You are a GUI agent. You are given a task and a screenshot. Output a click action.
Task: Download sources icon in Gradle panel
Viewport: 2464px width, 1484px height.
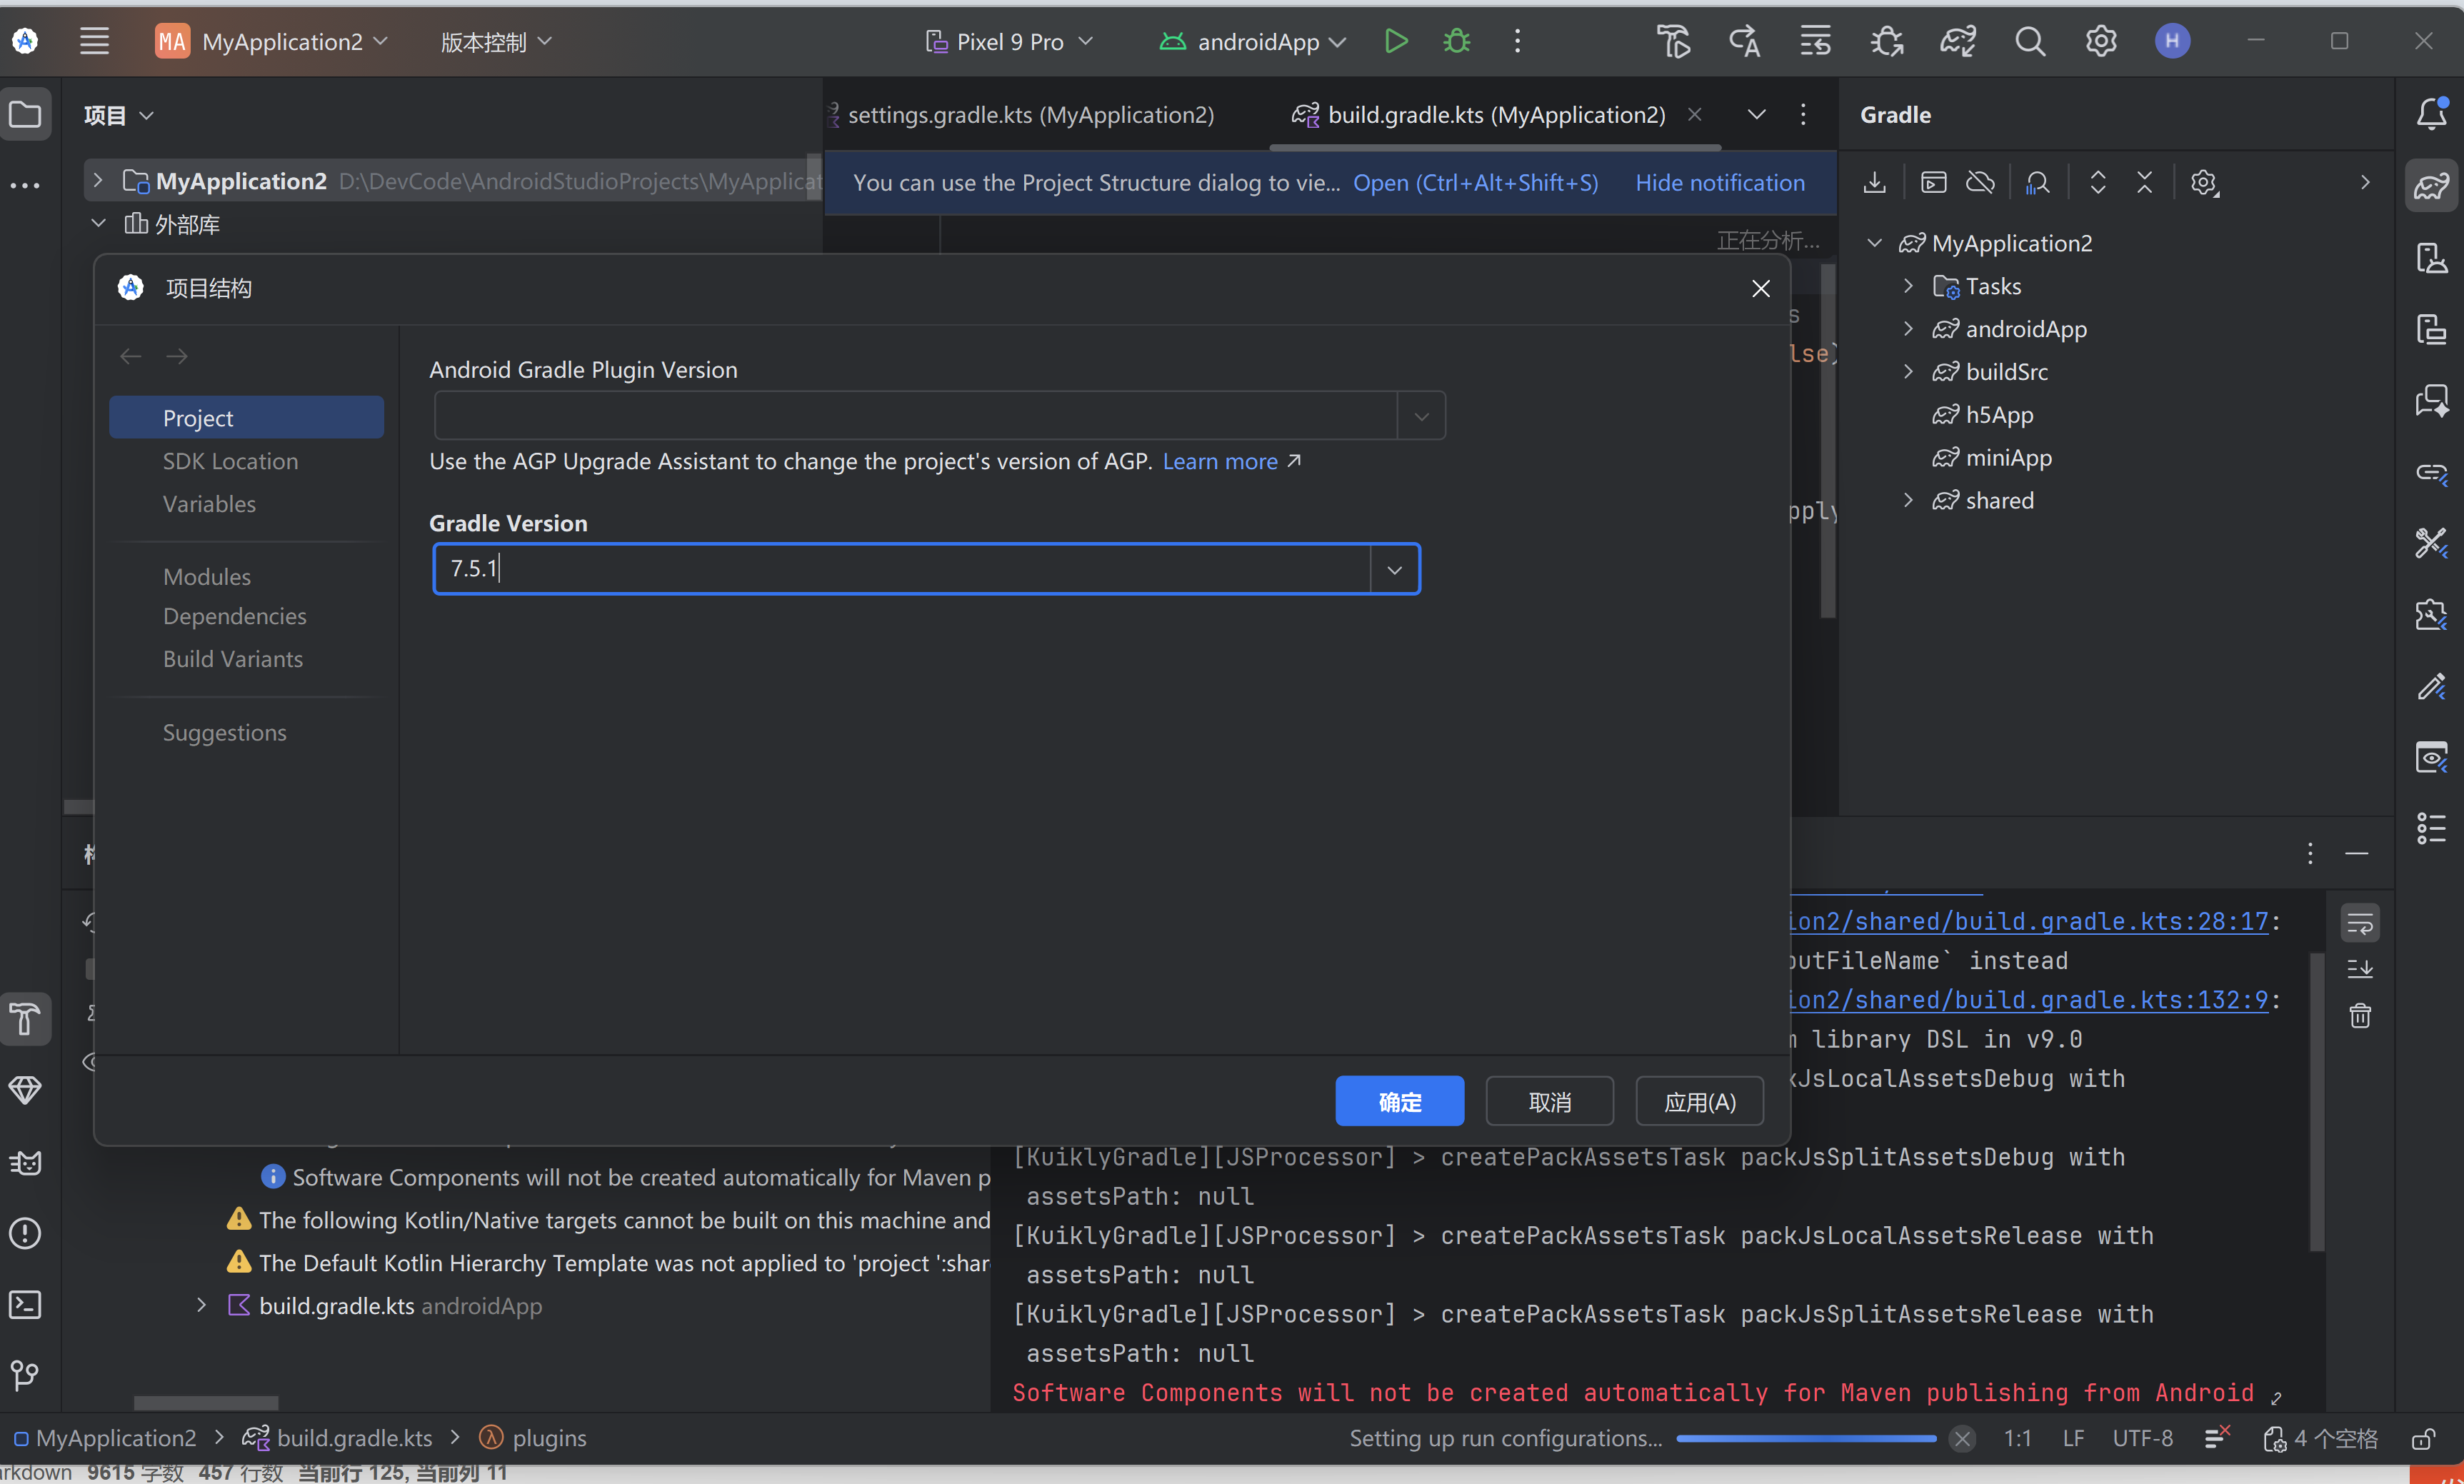pyautogui.click(x=1875, y=183)
